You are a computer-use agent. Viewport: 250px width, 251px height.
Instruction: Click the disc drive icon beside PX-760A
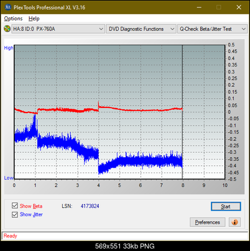click(7, 29)
